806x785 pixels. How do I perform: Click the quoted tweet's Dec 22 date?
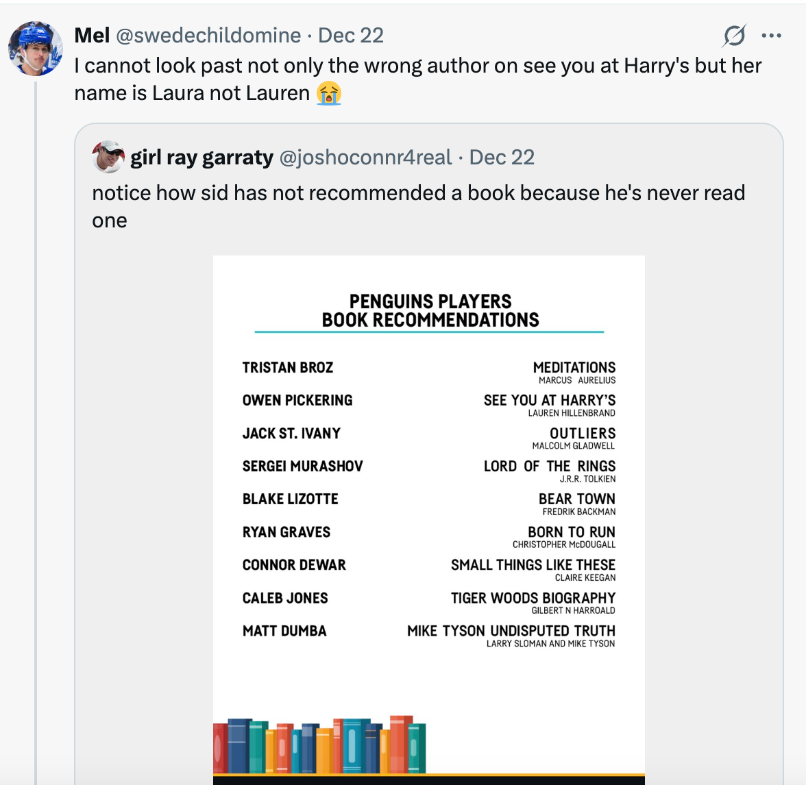(502, 158)
